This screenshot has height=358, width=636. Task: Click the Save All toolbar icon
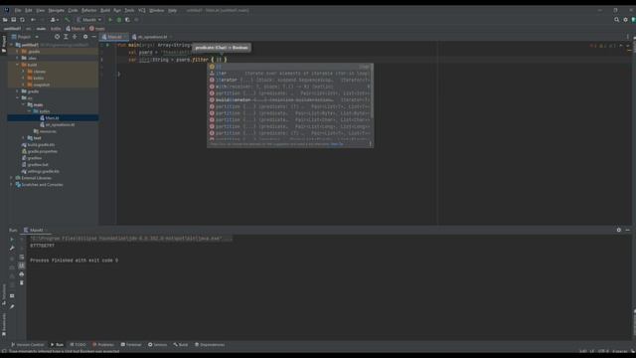tap(14, 20)
